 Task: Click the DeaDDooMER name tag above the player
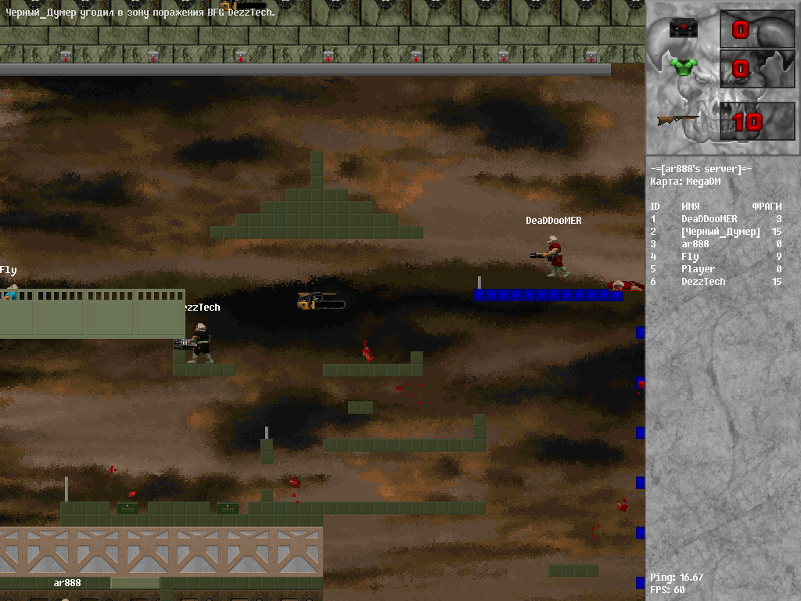pos(554,220)
